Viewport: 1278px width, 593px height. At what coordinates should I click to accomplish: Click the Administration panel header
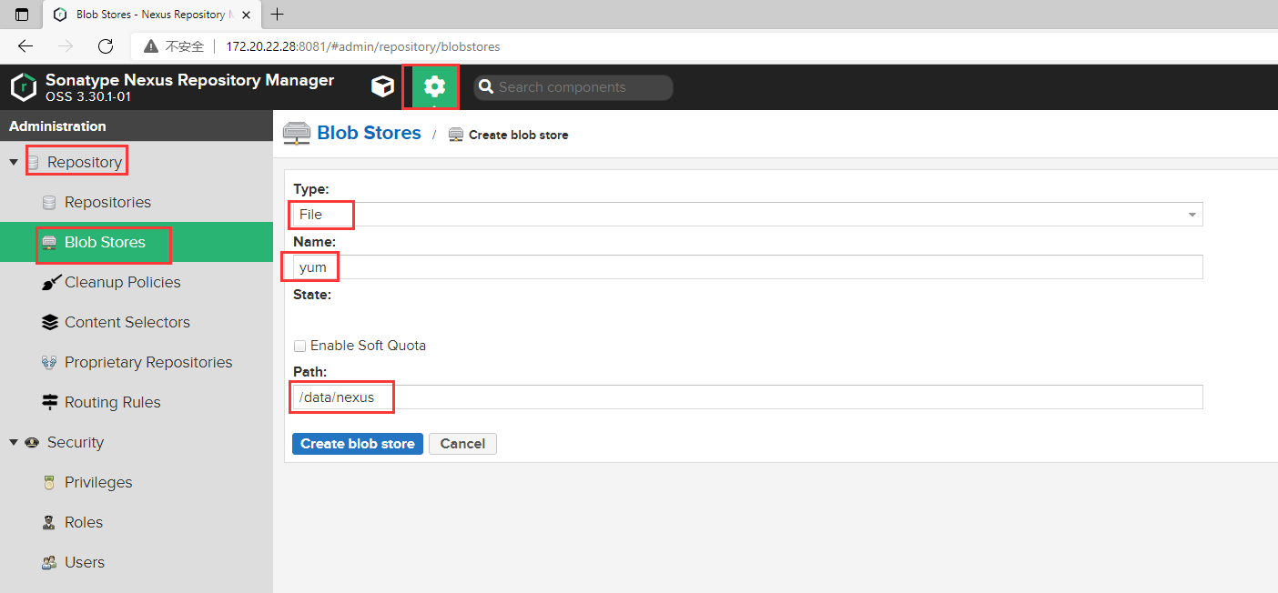137,126
